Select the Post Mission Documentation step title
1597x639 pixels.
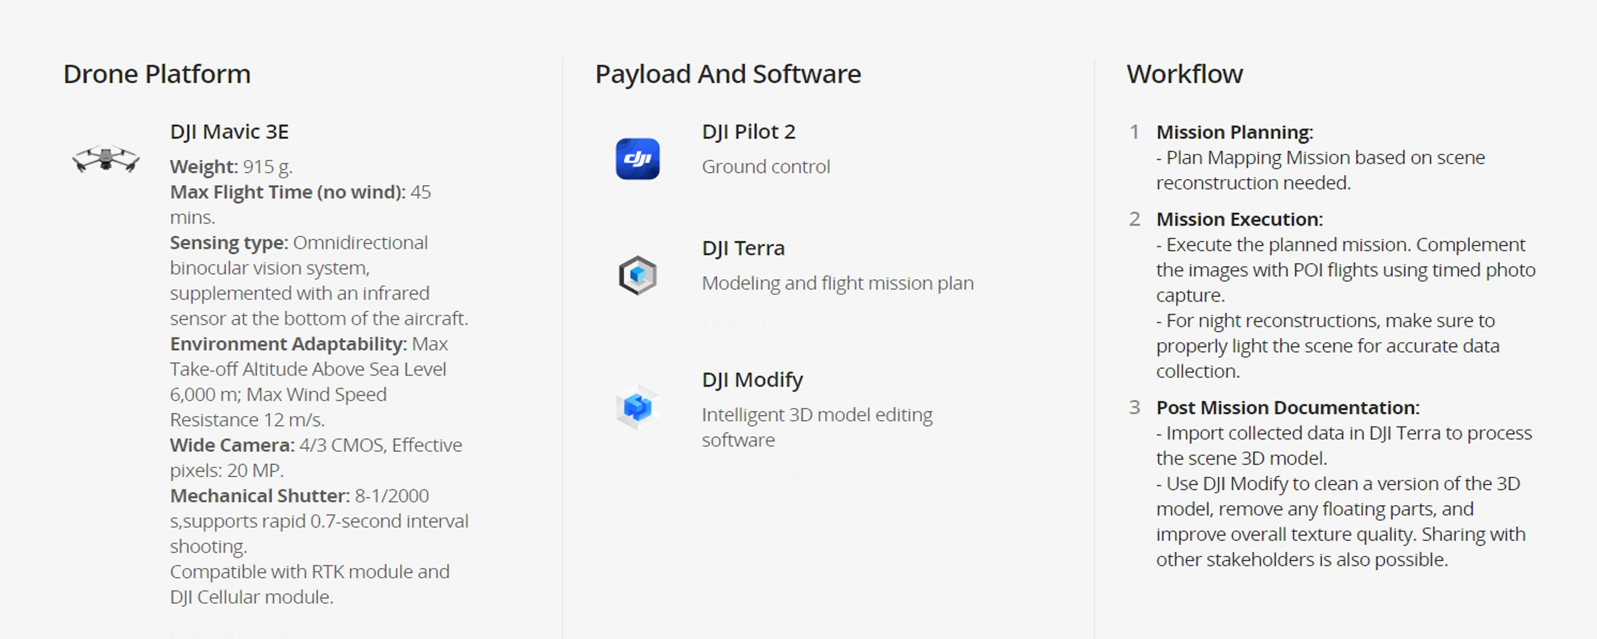[1288, 408]
